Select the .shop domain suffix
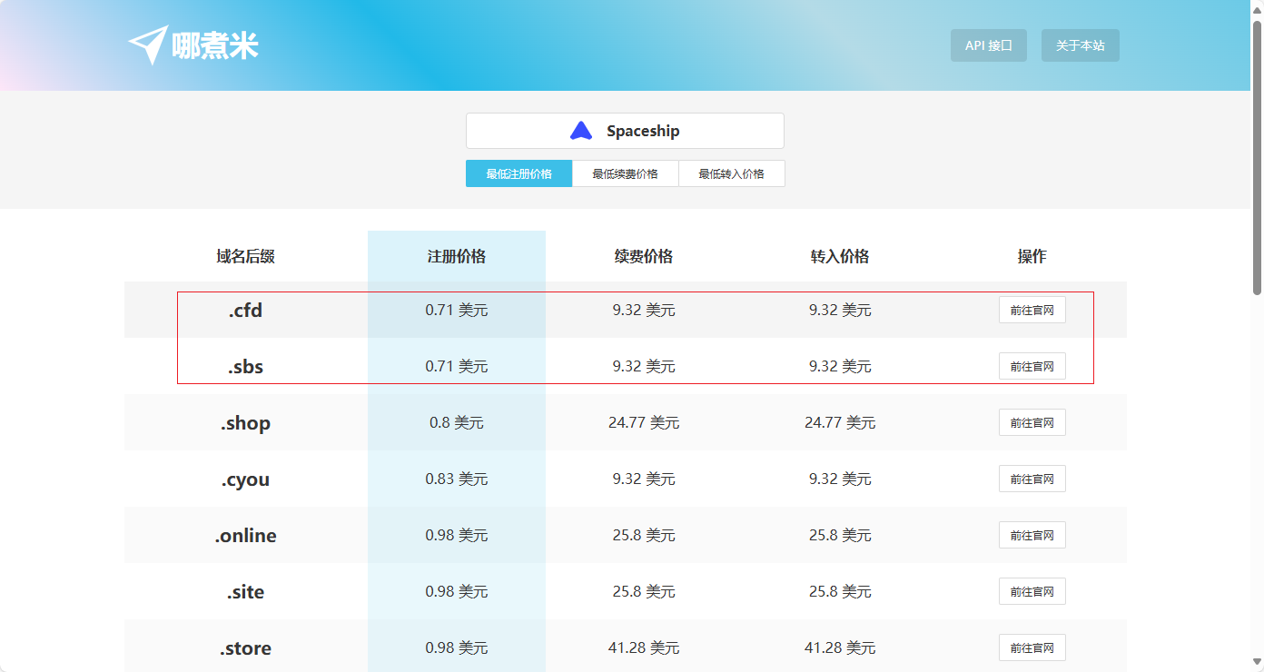1264x672 pixels. [245, 423]
